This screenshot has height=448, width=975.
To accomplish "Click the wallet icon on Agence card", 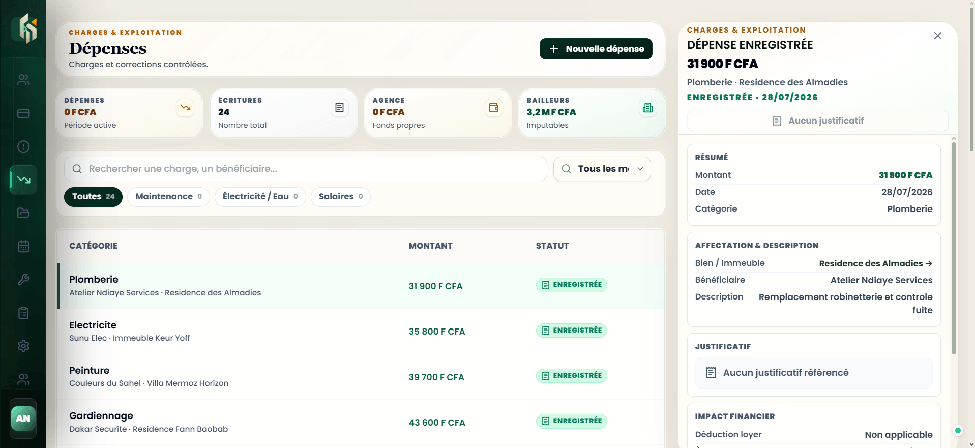I will (493, 108).
